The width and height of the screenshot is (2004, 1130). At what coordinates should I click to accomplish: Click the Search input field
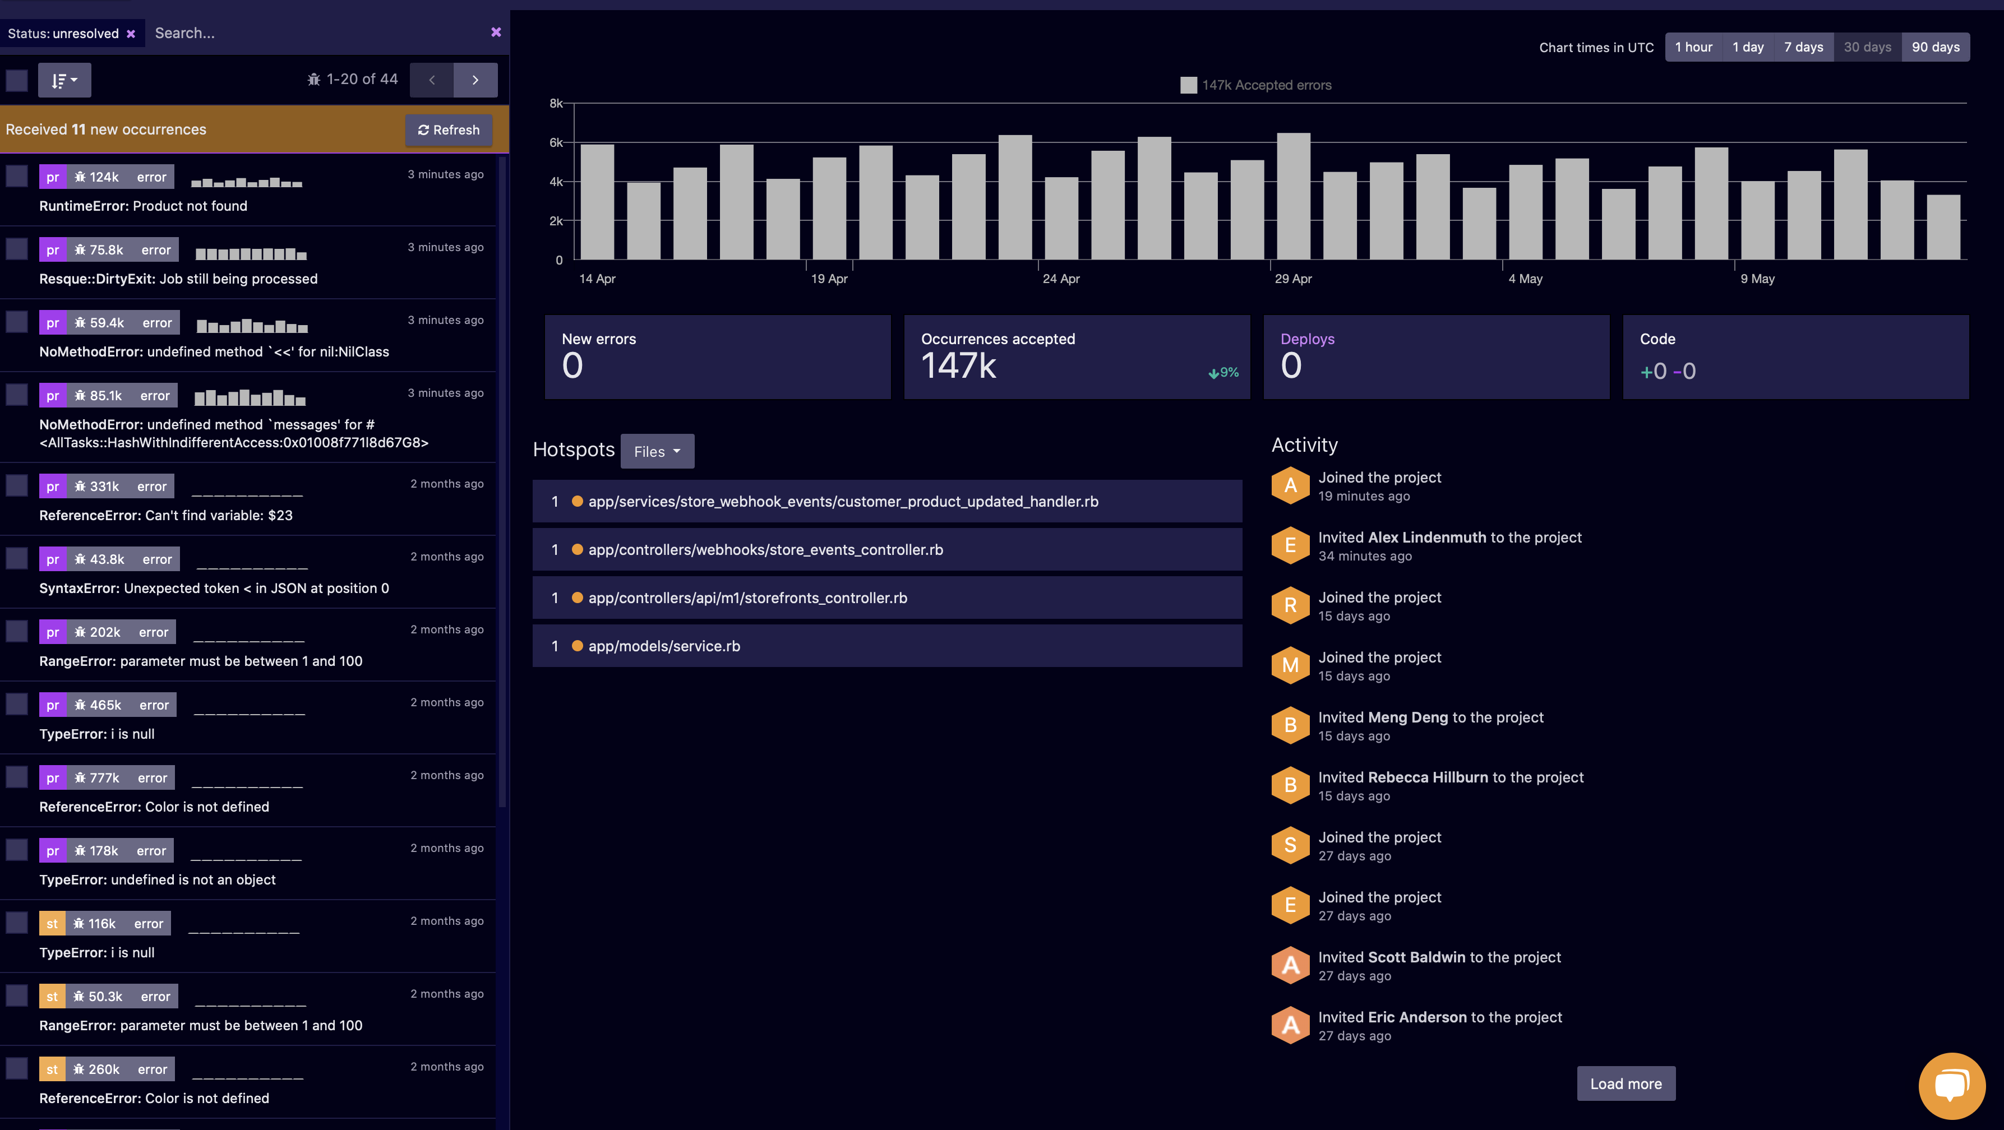click(x=233, y=33)
